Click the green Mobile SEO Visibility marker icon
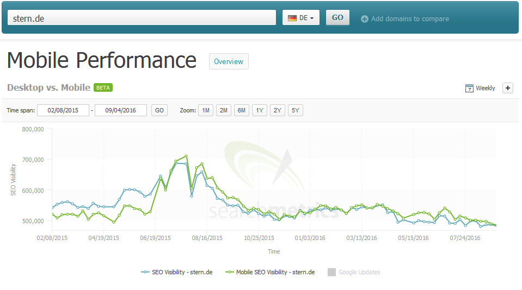Screen dimensions: 522x290 [x=230, y=272]
